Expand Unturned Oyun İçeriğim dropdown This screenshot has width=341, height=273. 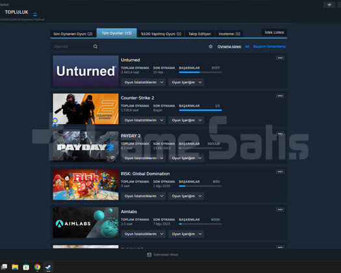186,83
